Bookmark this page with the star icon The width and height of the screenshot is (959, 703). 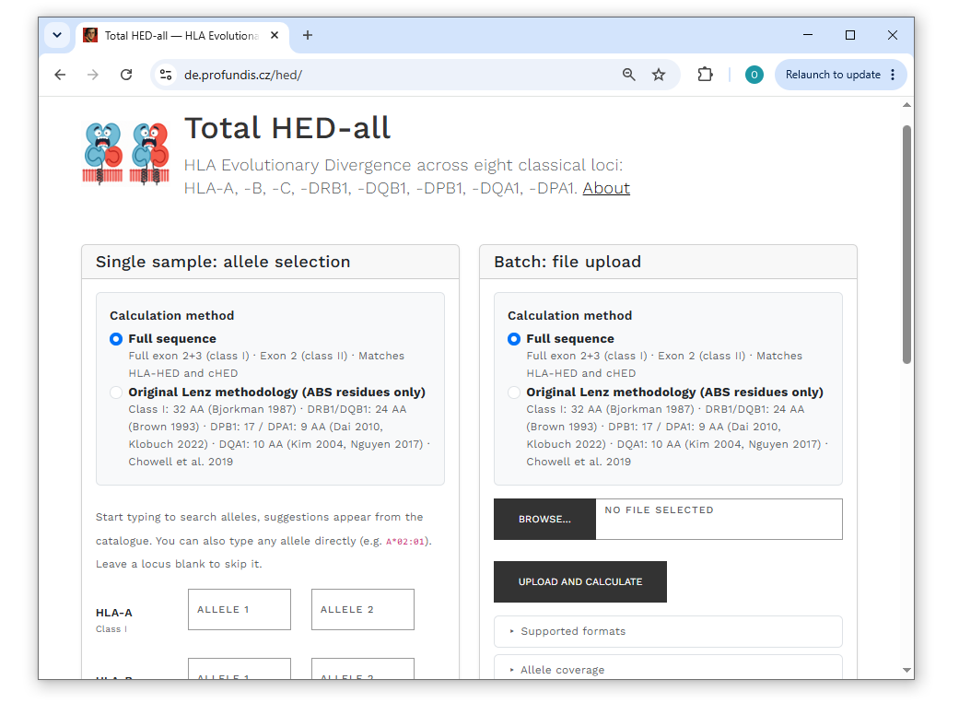(x=659, y=75)
